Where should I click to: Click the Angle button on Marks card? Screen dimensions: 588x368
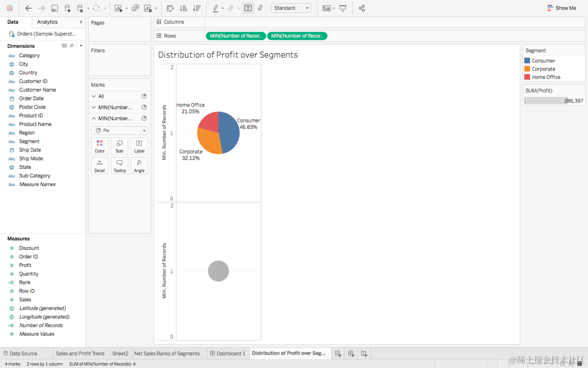[x=139, y=166]
